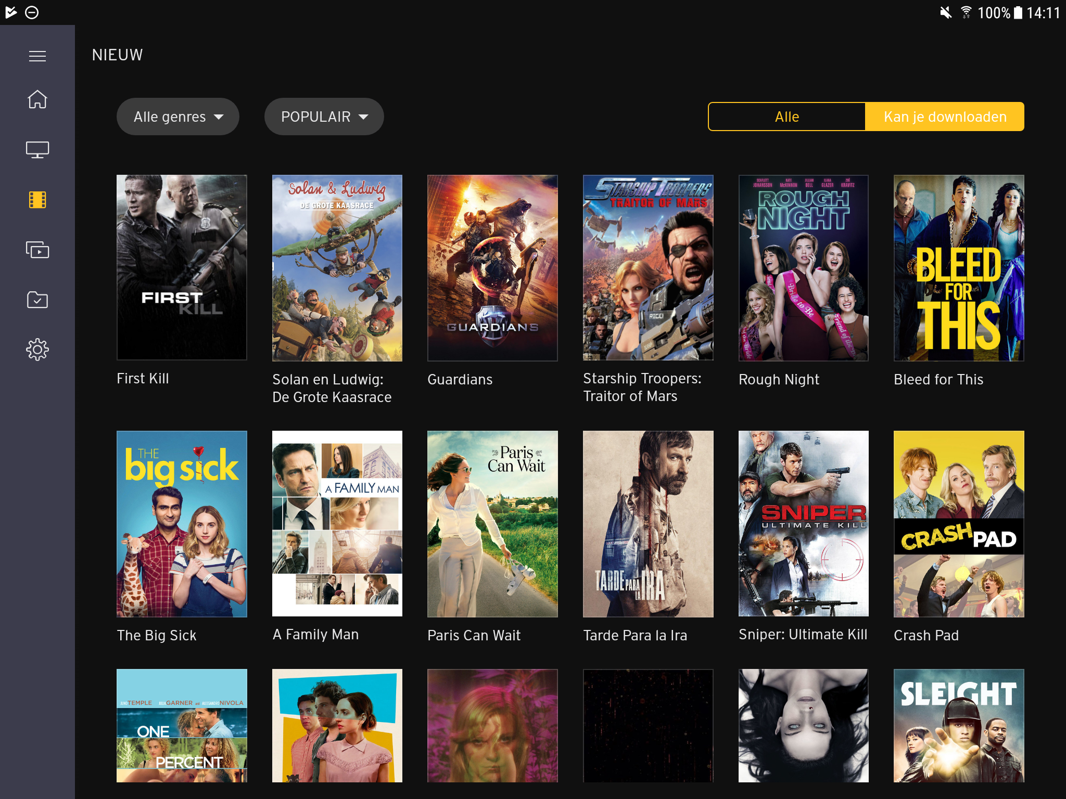Screen dimensions: 1066x799
Task: Tap the Wi-Fi status icon
Action: point(966,12)
